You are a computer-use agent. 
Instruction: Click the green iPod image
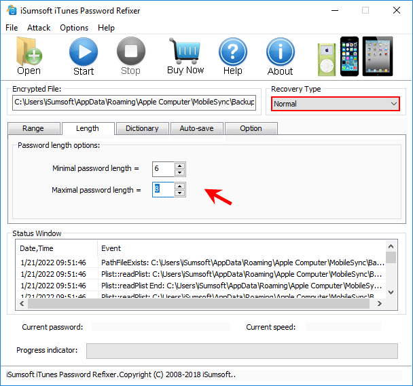click(327, 60)
